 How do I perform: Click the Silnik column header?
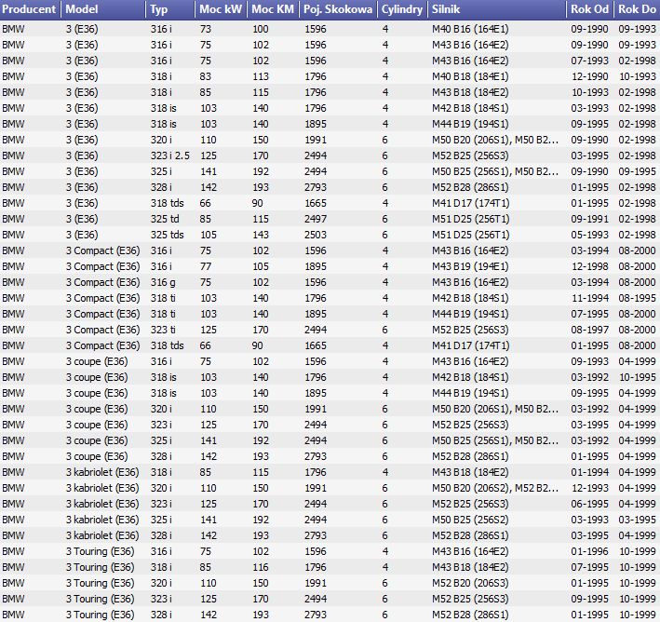[x=497, y=9]
